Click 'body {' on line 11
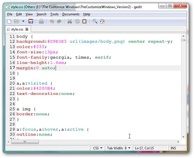Image resolution: width=194 pixels, height=158 pixels. click(25, 36)
